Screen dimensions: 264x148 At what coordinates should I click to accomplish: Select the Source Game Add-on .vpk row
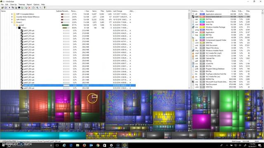tap(221, 16)
